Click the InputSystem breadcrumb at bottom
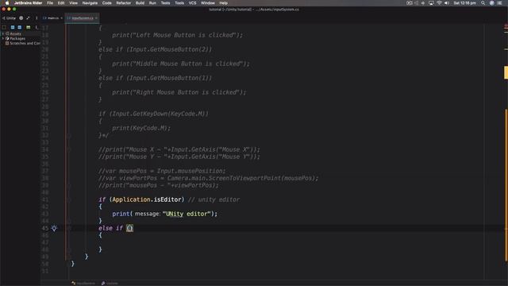Image resolution: width=508 pixels, height=286 pixels. tap(84, 283)
